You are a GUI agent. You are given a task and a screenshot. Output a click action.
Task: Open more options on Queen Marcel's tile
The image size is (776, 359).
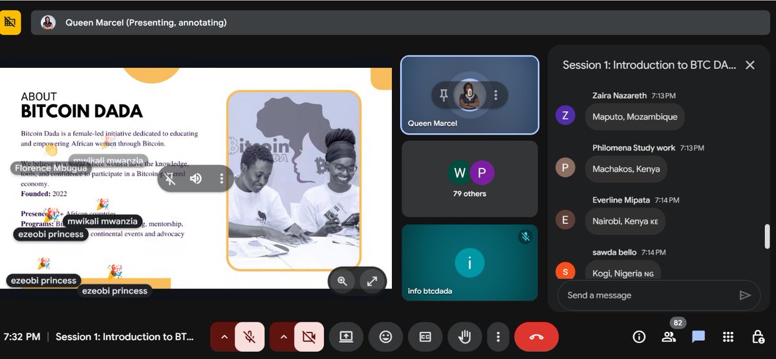tap(496, 96)
